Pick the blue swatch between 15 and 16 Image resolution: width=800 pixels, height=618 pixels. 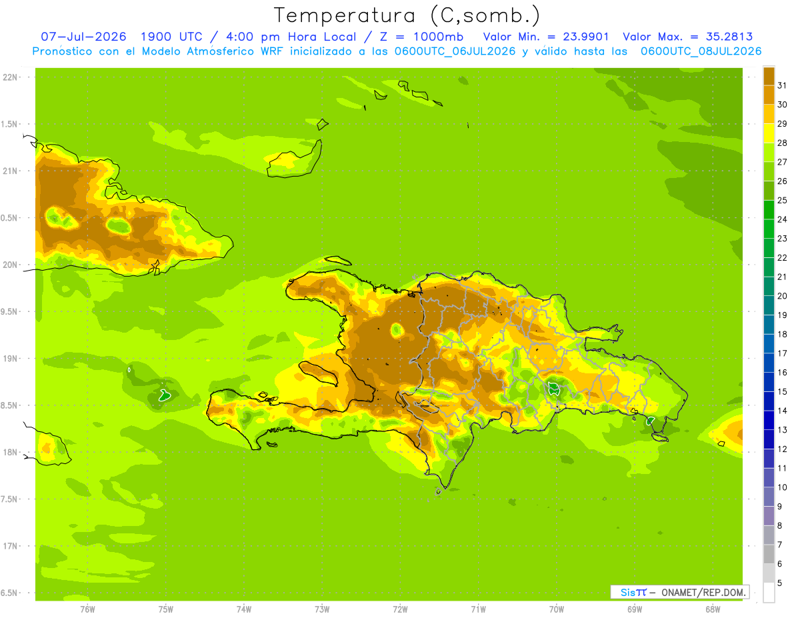[769, 382]
